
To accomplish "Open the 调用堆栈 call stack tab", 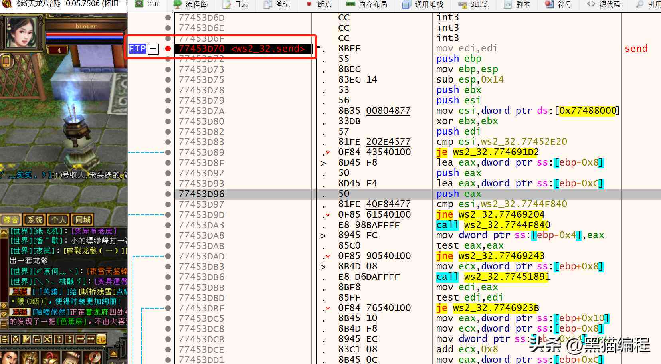I will [423, 4].
